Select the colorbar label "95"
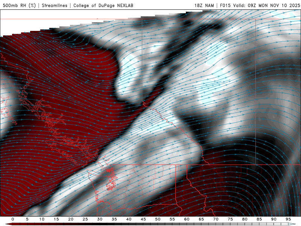301x226 pixels. pos(288,219)
